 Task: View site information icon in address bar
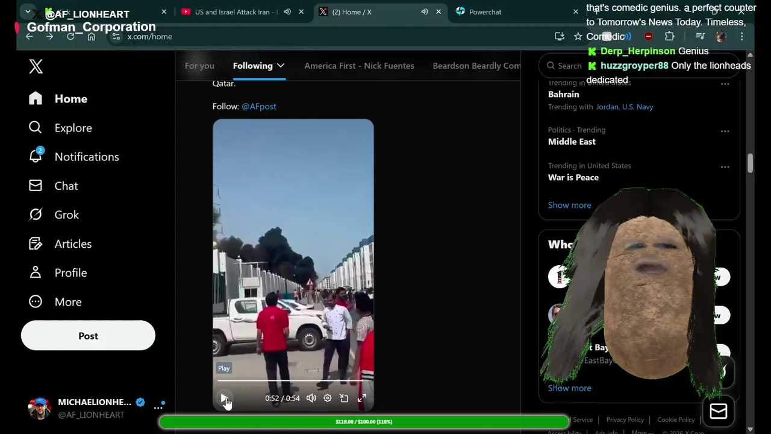coord(116,37)
